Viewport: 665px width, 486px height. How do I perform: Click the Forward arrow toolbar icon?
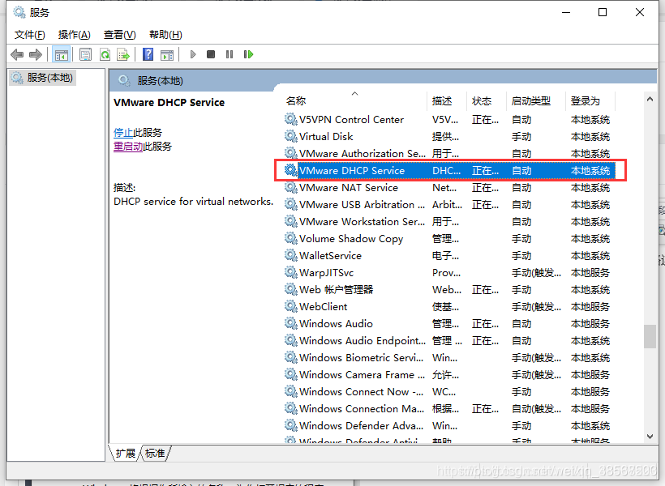36,54
